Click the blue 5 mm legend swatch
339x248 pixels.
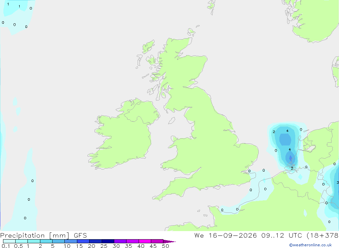[x=58, y=241]
